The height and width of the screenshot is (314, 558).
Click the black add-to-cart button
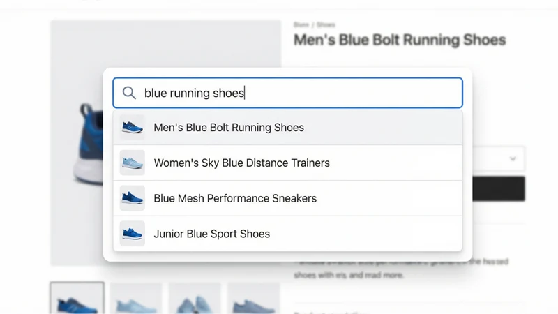point(499,188)
